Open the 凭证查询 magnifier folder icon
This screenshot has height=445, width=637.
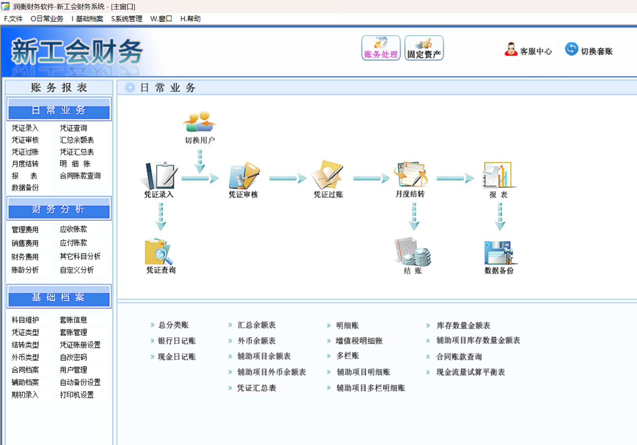point(159,252)
